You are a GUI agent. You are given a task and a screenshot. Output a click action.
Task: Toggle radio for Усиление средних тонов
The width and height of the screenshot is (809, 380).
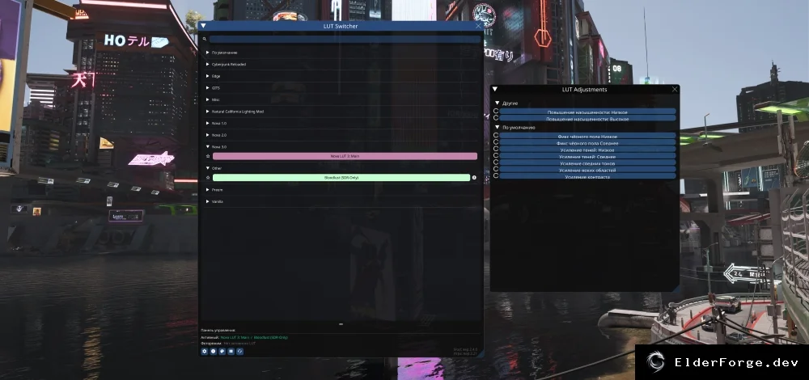pos(496,163)
